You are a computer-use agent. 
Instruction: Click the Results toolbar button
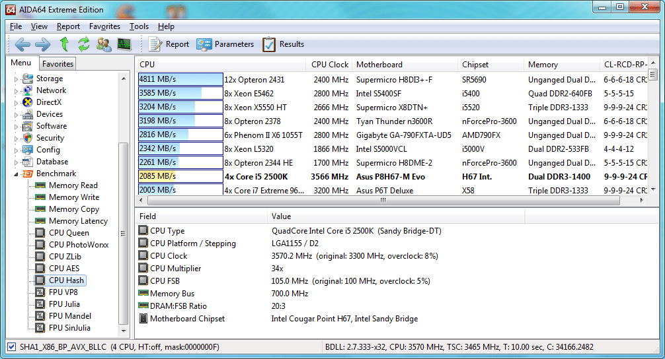[284, 44]
